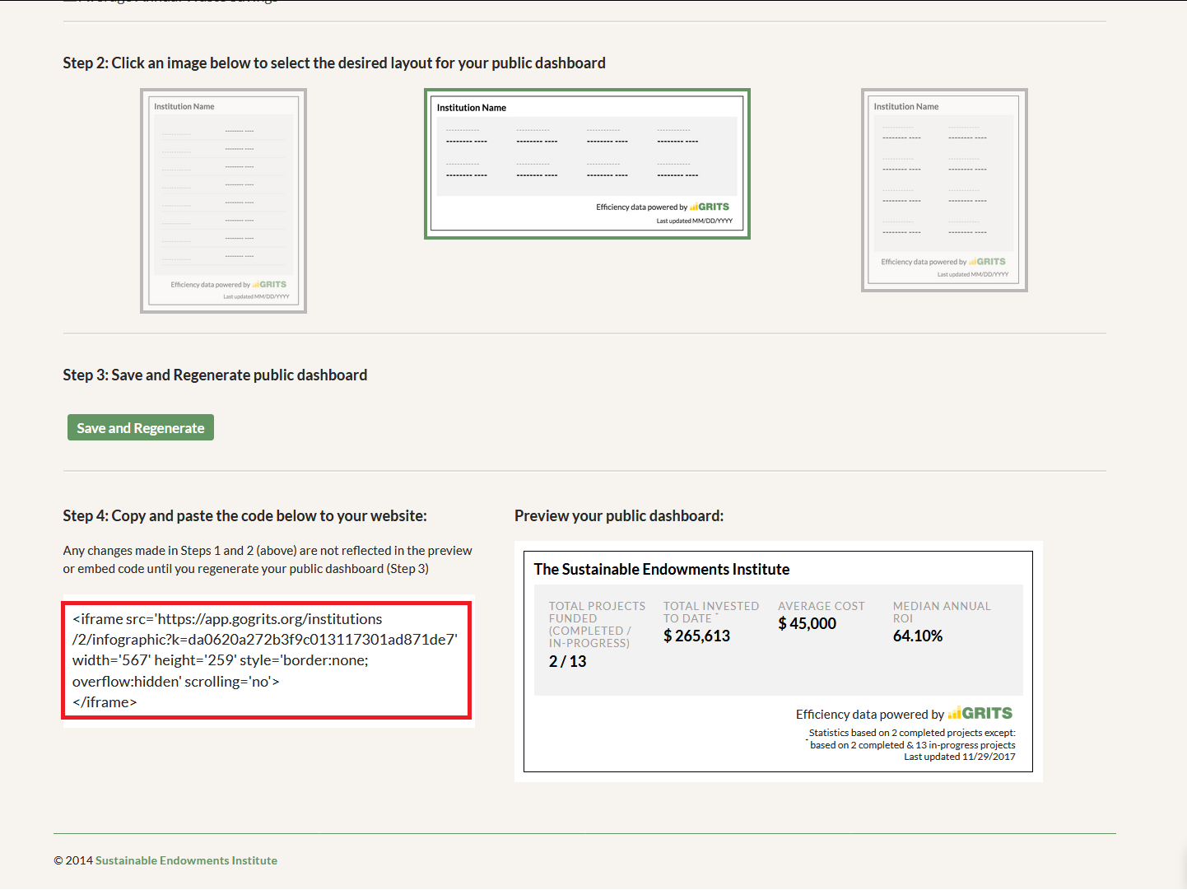Viewport: 1187px width, 890px height.
Task: Click the $ 45,000 average cost value
Action: [807, 623]
